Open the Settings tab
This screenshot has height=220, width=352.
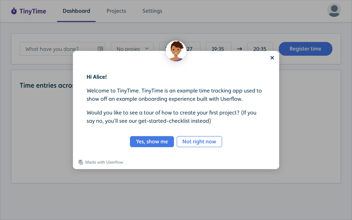pyautogui.click(x=152, y=11)
